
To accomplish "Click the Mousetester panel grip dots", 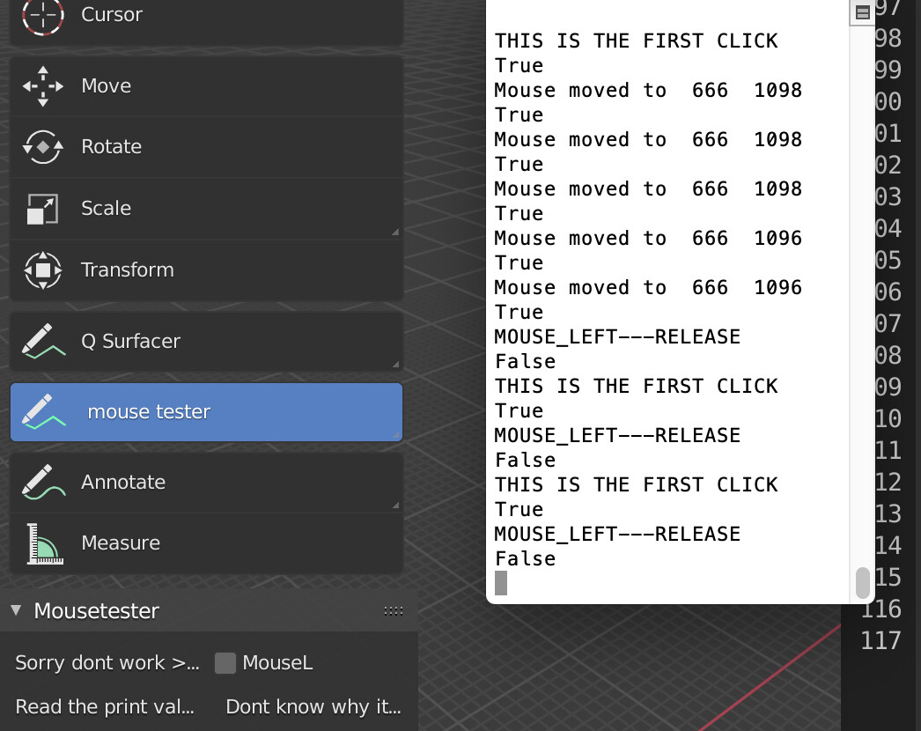I will 393,611.
